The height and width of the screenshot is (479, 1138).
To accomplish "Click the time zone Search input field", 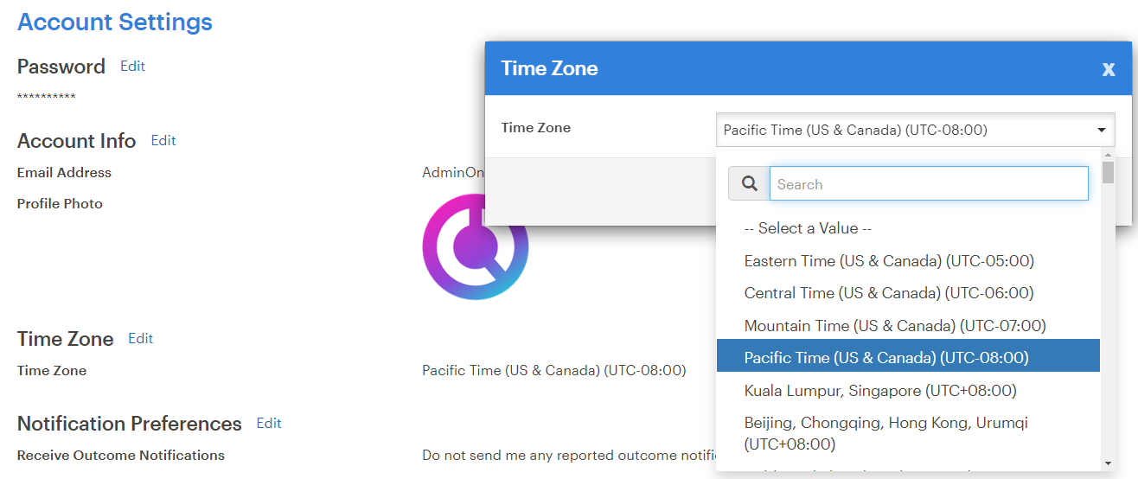I will click(x=928, y=184).
